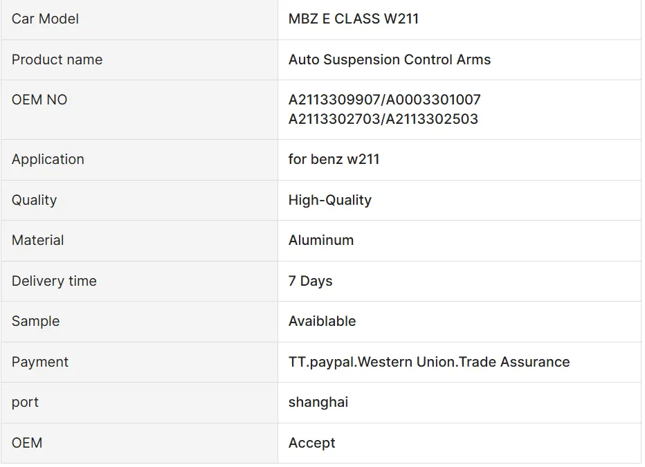Select the A2113309907/A0003301007 part number line
This screenshot has width=645, height=467.
tap(384, 100)
